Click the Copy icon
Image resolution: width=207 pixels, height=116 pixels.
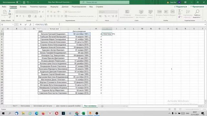pyautogui.click(x=10, y=14)
